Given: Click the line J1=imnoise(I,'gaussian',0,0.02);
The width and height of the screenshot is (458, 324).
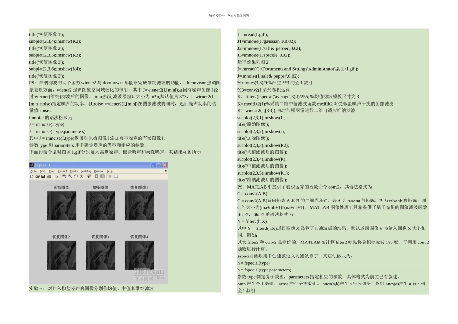Looking at the screenshot, I should [x=267, y=41].
